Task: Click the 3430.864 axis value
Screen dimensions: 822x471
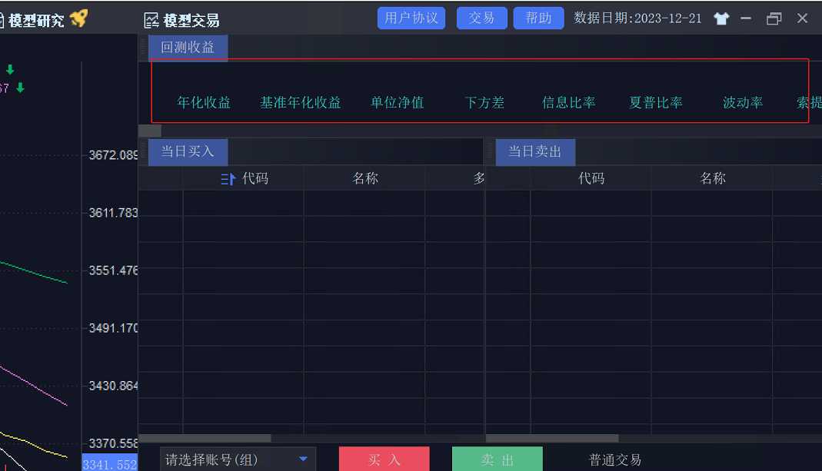Action: tap(113, 386)
